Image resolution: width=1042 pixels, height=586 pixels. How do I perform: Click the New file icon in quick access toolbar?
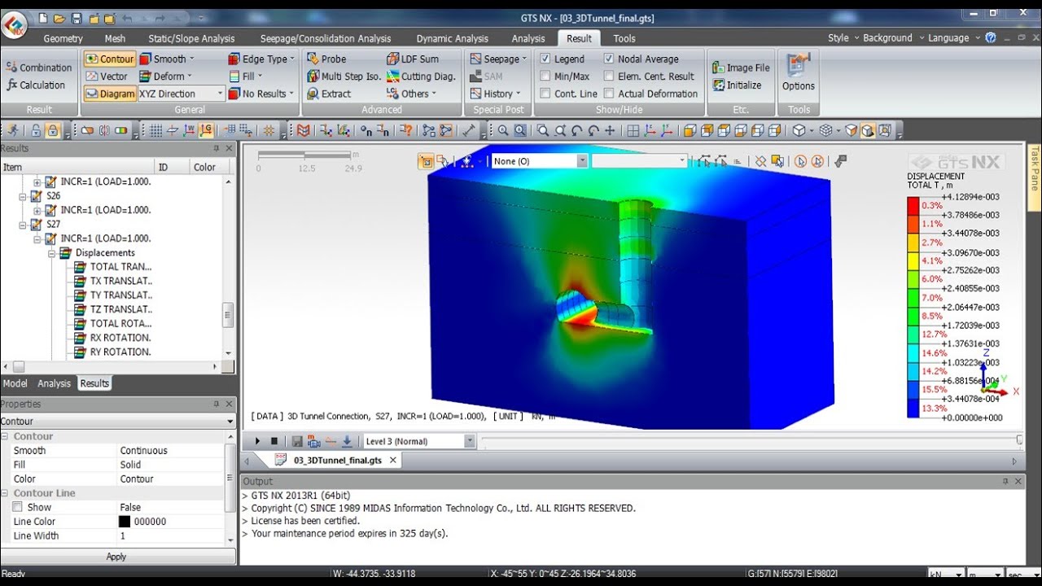tap(43, 18)
